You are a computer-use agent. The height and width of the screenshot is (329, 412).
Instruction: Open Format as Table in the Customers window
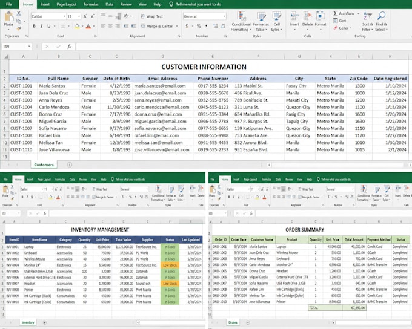pyautogui.click(x=261, y=22)
